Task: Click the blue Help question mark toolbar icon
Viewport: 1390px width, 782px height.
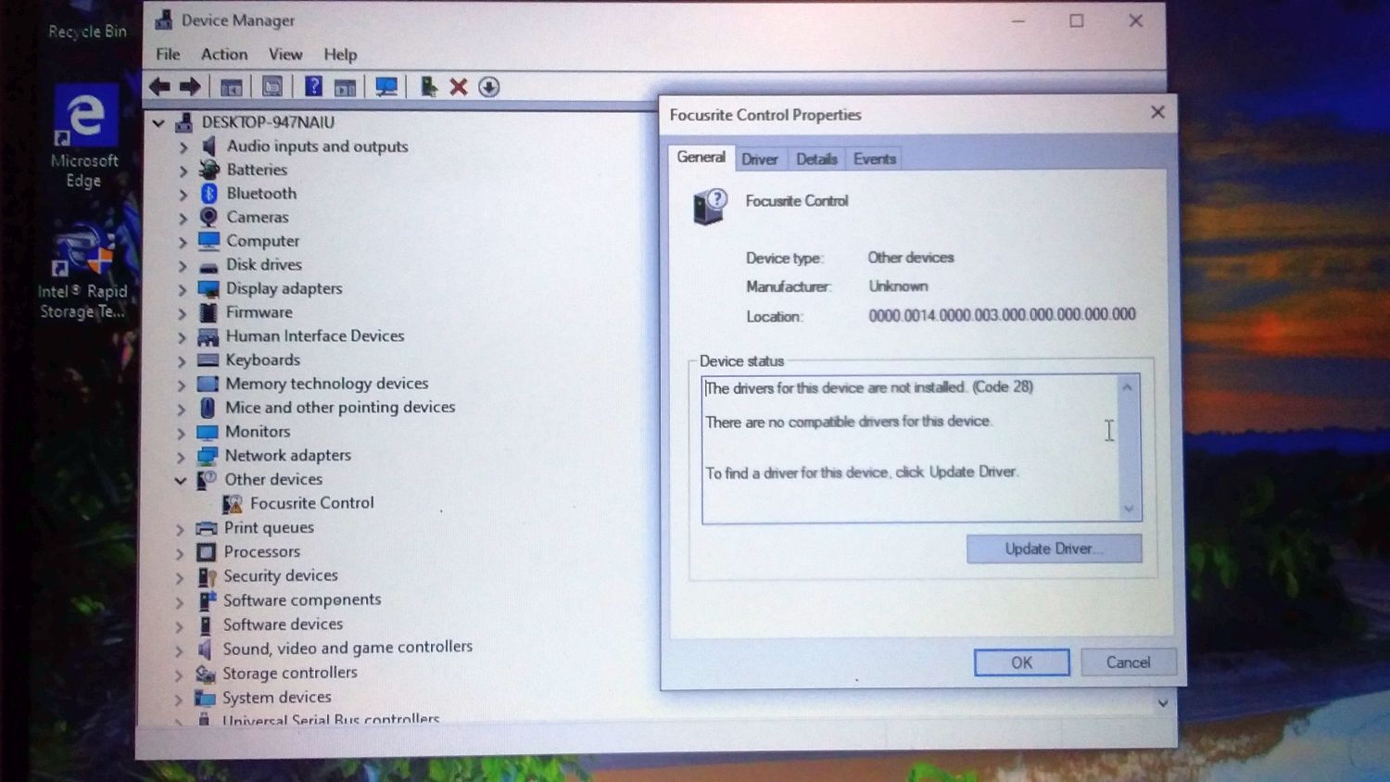Action: [x=313, y=87]
